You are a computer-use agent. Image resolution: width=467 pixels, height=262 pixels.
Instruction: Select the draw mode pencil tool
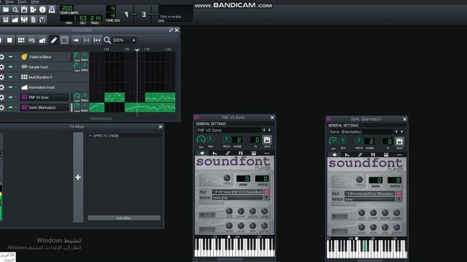(53, 40)
